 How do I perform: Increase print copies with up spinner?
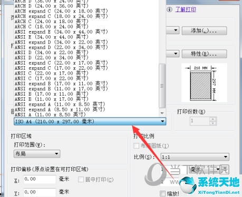point(213,119)
